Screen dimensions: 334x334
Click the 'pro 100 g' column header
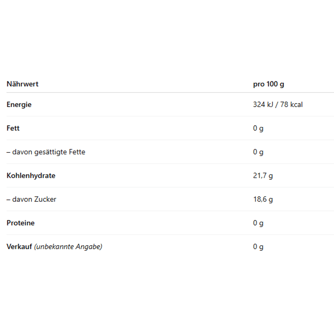tap(268, 84)
